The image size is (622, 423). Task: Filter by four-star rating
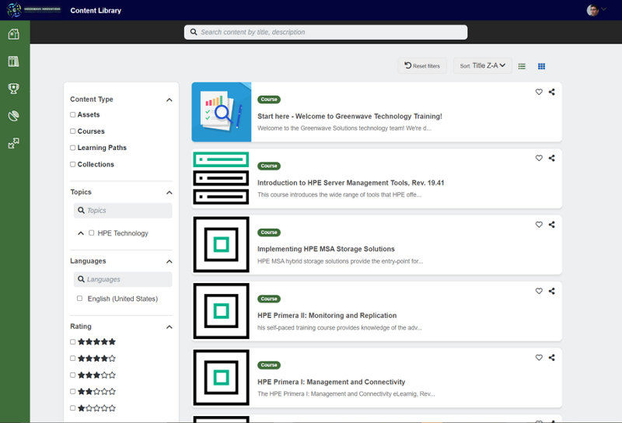click(x=72, y=358)
